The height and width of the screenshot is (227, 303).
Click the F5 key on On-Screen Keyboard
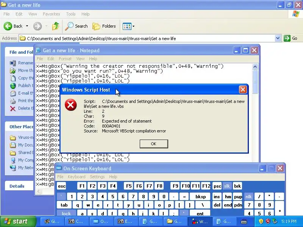pyautogui.click(x=129, y=186)
